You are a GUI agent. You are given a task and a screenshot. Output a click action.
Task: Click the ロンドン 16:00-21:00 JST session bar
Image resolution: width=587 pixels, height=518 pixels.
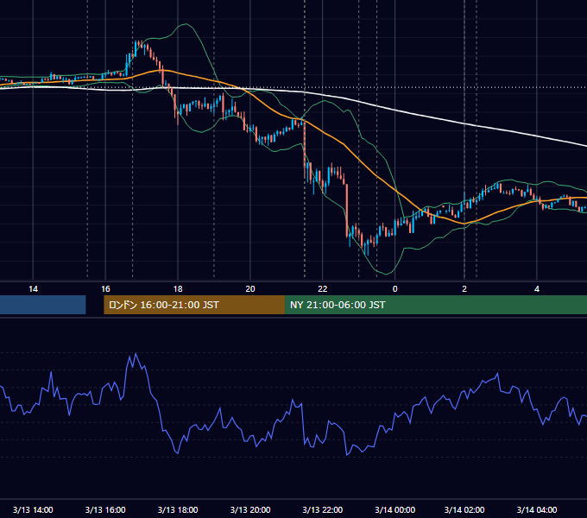click(194, 305)
